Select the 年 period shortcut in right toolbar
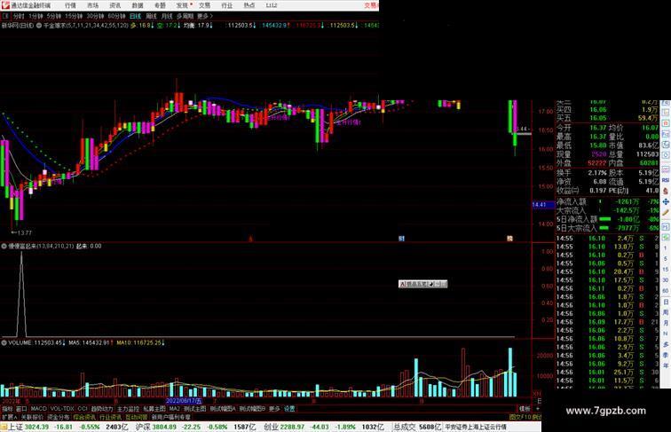671x432 pixels. click(666, 365)
